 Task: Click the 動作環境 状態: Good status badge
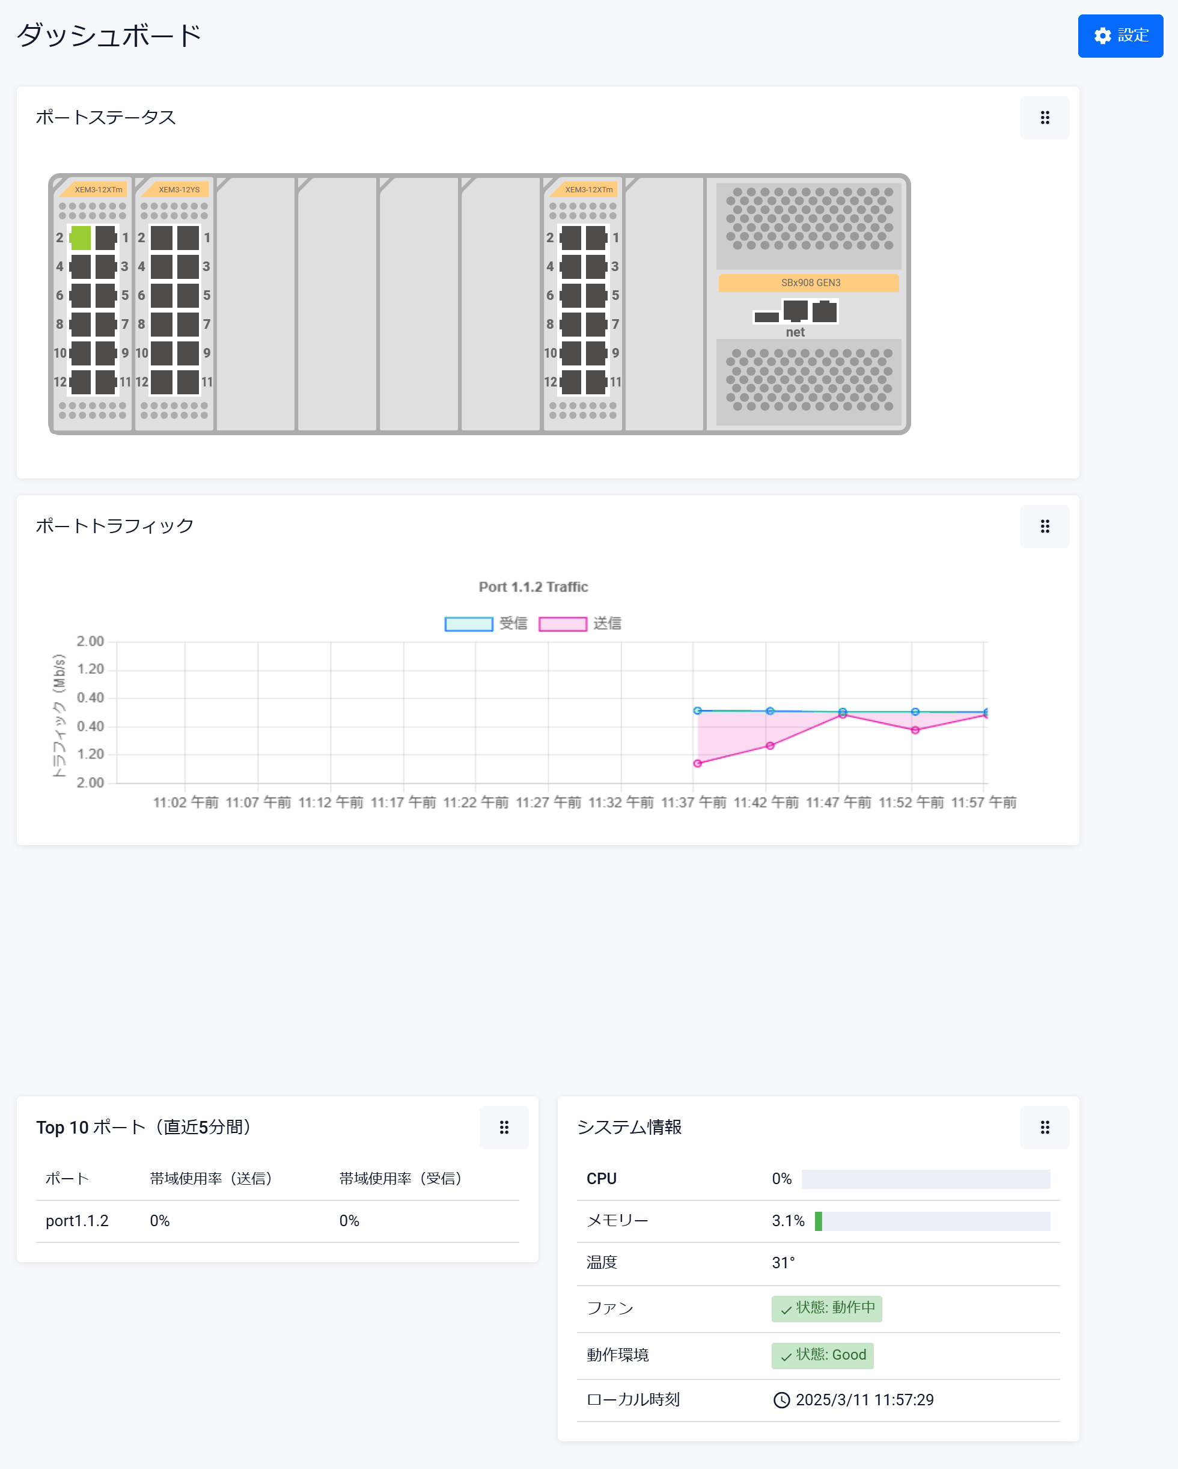pos(822,1355)
